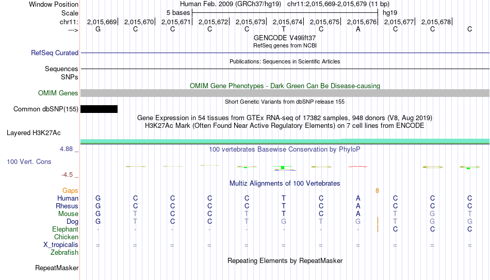Click the black dbSNP variant block
Screen dimensions: 490x280
(99, 109)
